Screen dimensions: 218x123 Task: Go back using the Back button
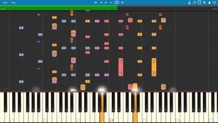[5, 2]
